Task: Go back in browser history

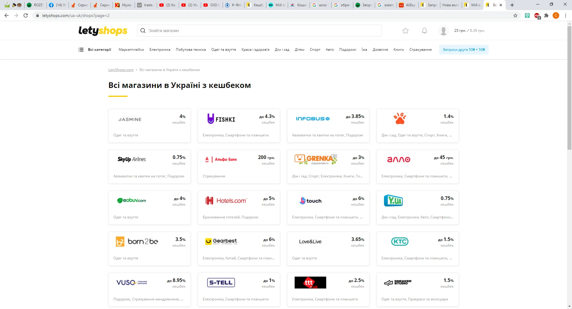Action: (7, 15)
